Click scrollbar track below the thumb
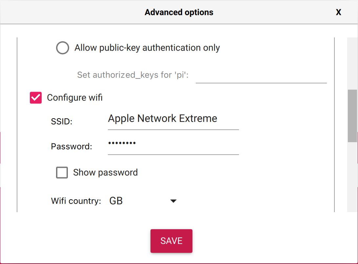The width and height of the screenshot is (358, 264). coord(352,177)
